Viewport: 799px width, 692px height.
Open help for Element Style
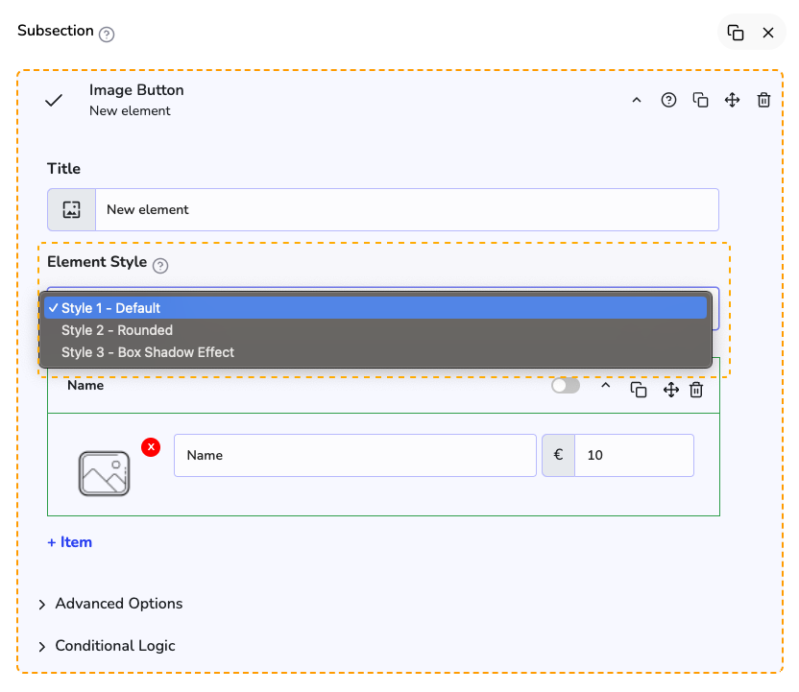pyautogui.click(x=160, y=266)
